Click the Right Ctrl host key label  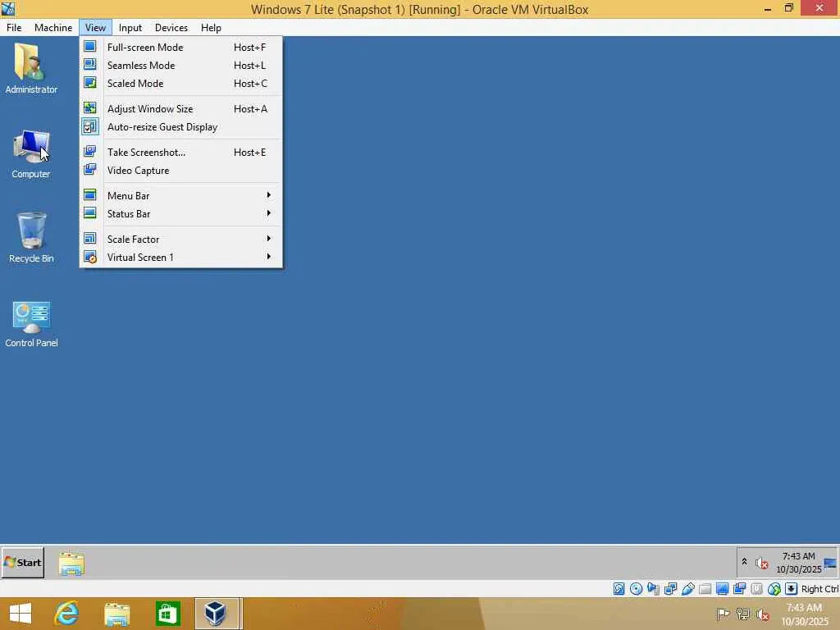click(819, 589)
